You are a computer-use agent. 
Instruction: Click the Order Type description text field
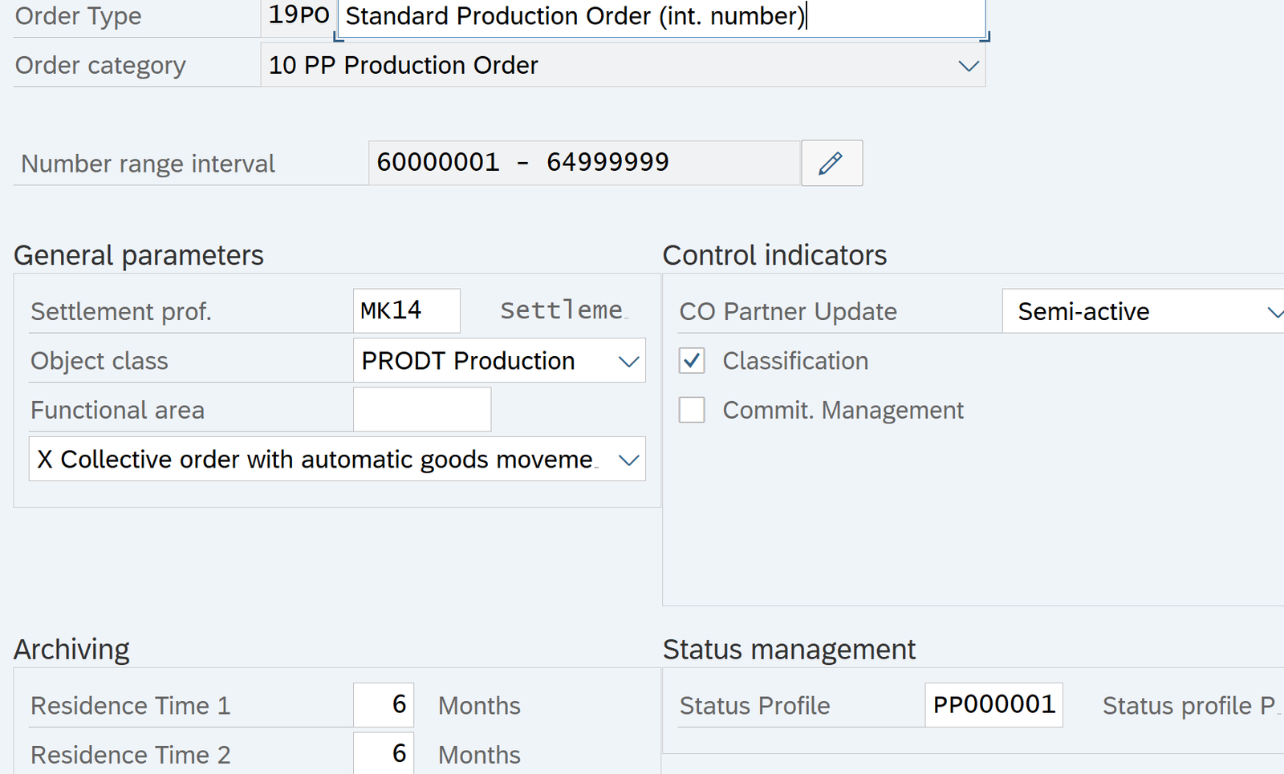click(660, 17)
